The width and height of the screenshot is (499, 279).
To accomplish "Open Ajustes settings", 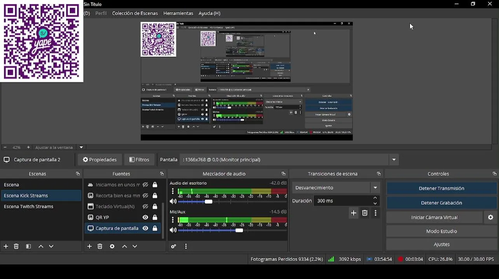I will coord(441,245).
